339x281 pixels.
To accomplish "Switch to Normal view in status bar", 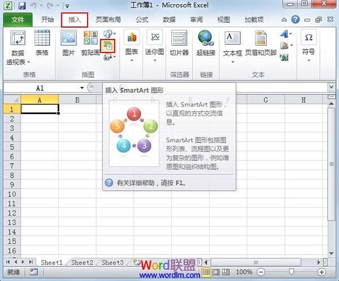I will point(206,272).
